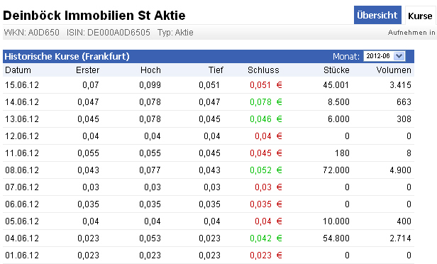Click the 0,078 closing price for 14.06.12

click(260, 102)
